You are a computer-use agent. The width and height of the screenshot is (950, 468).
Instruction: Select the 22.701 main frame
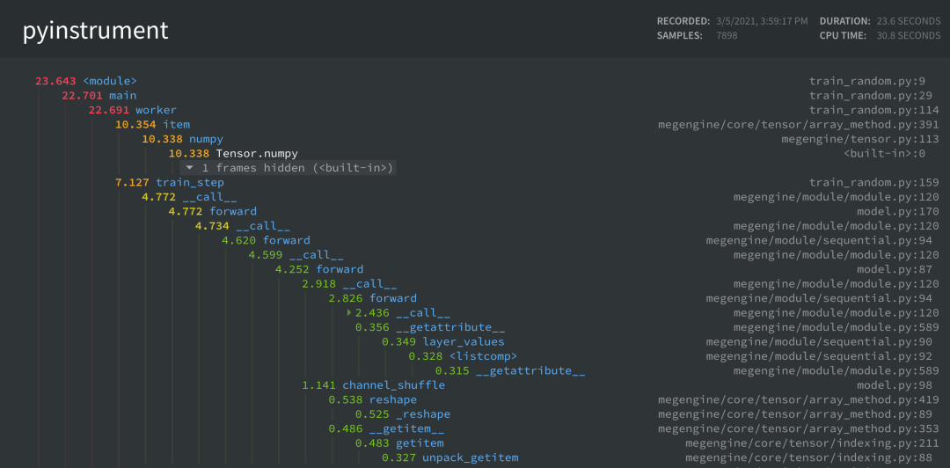[99, 96]
